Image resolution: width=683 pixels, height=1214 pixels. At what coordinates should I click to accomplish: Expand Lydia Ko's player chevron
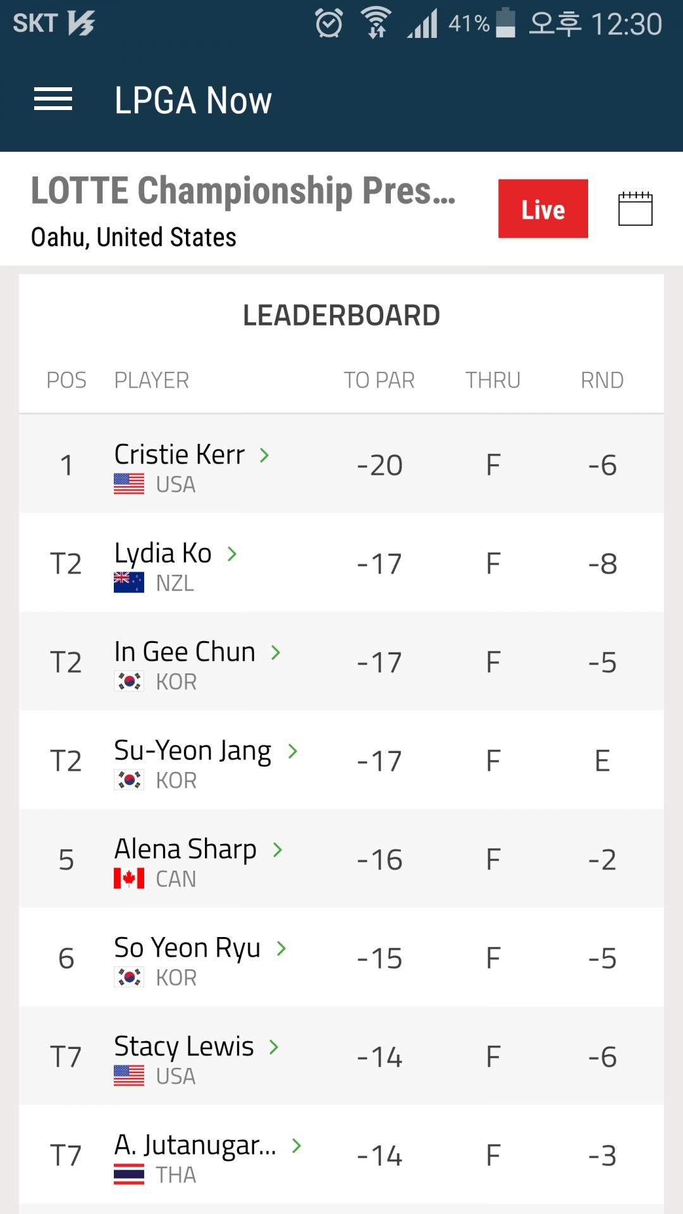[232, 554]
